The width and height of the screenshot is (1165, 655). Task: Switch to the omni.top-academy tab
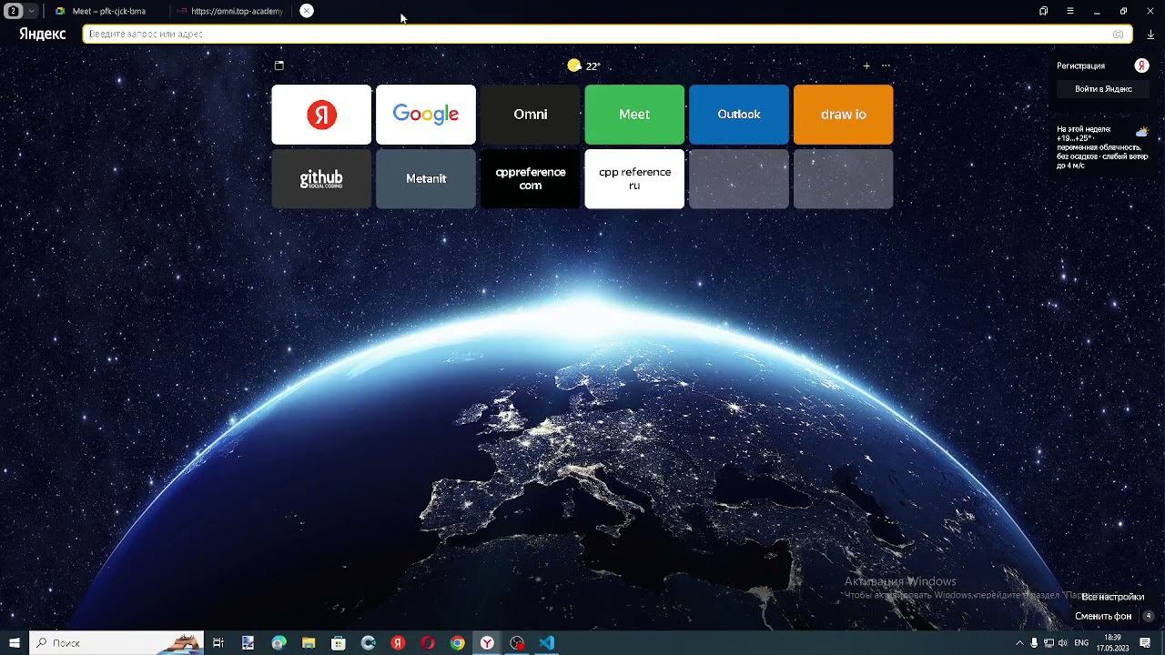coord(231,11)
